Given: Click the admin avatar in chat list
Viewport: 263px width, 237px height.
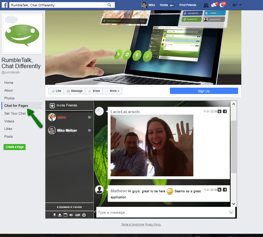Looking at the screenshot, I should pyautogui.click(x=52, y=117).
